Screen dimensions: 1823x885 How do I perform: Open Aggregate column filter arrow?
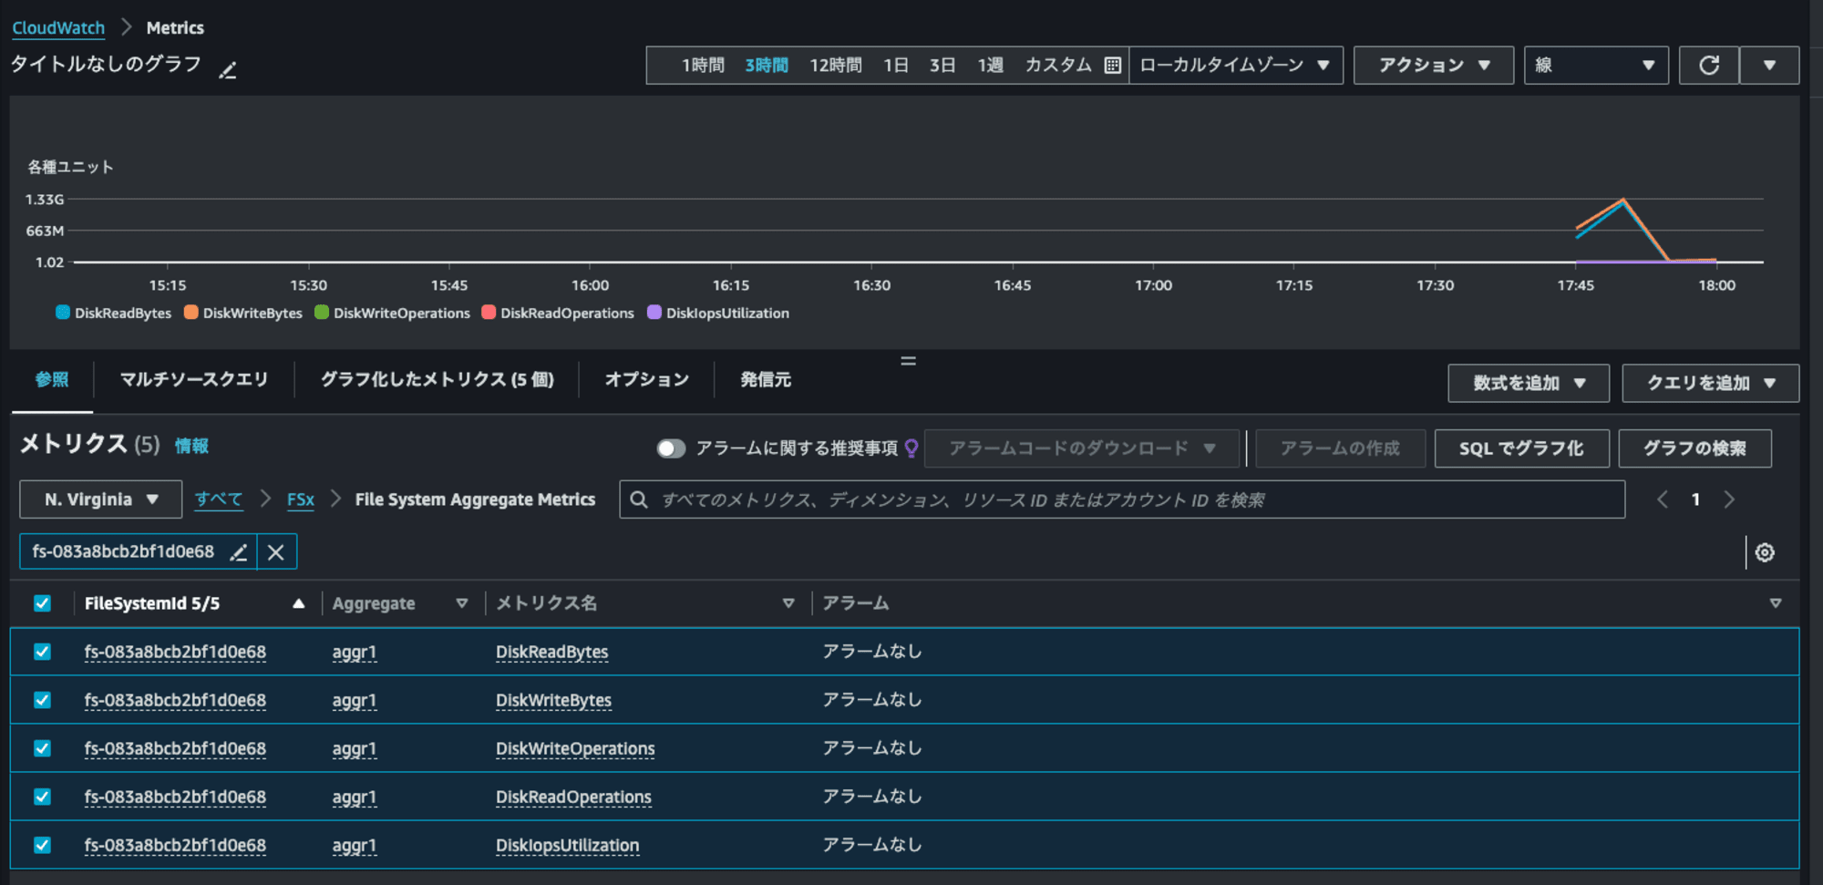[462, 603]
